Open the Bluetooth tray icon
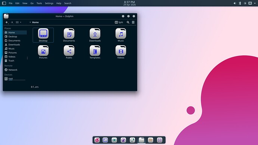This screenshot has height=145, width=258. pyautogui.click(x=240, y=3)
